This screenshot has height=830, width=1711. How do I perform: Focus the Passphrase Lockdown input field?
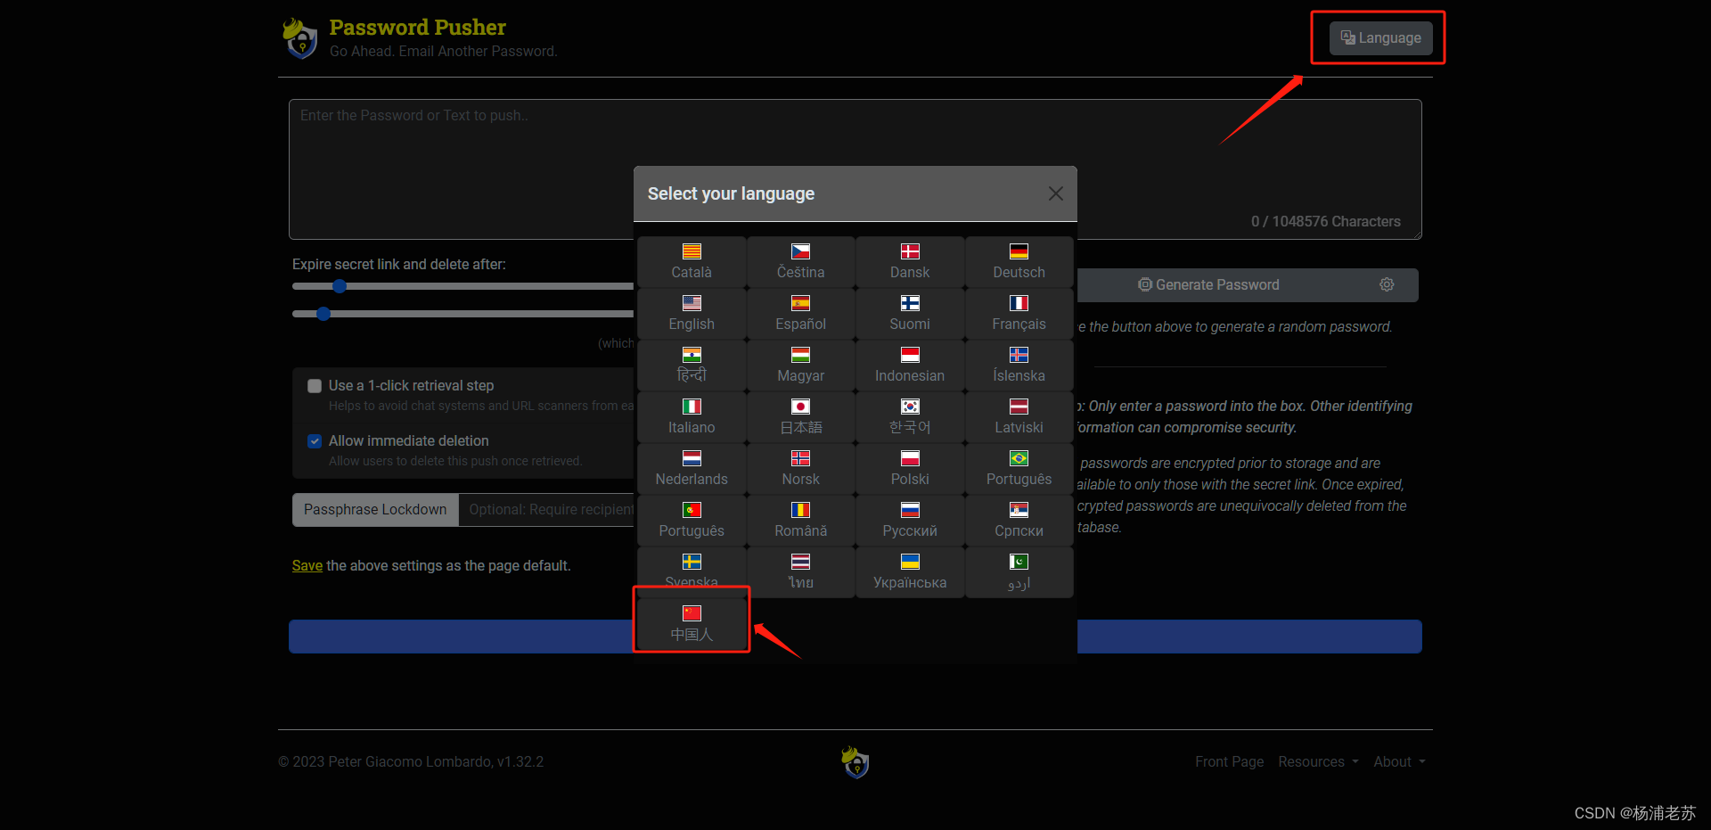[x=546, y=510]
